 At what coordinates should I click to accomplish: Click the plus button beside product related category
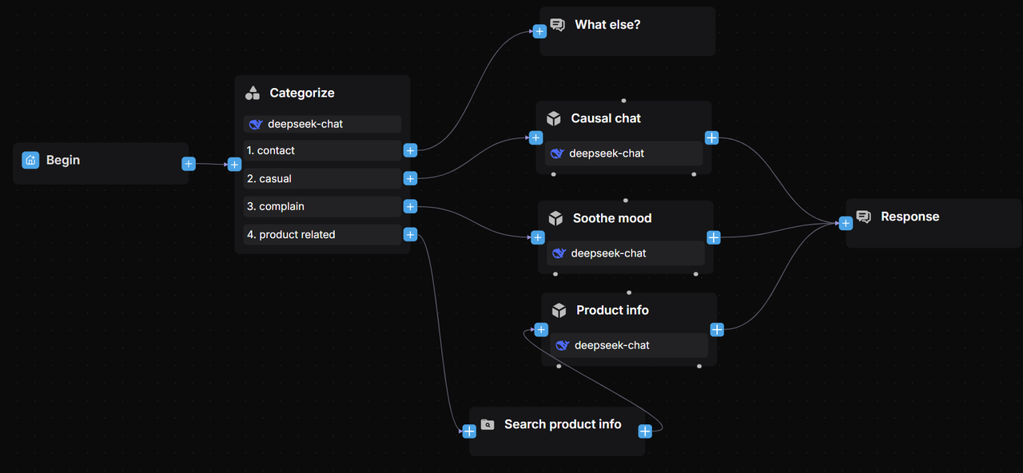[x=410, y=234]
